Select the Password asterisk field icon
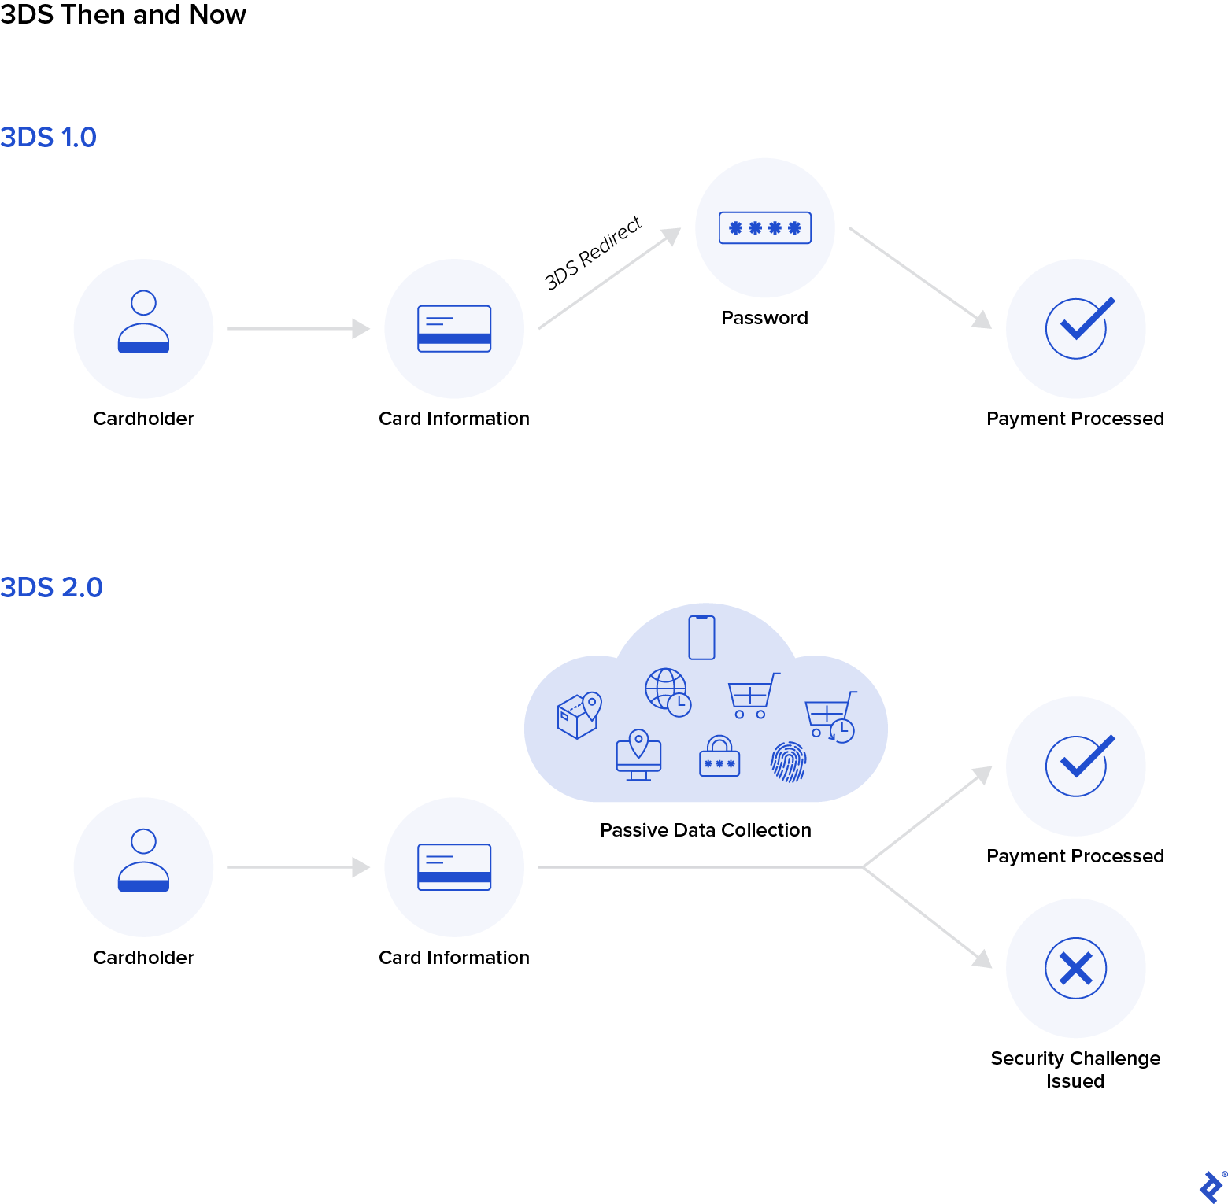Screen dimensions: 1228x1204 point(764,227)
